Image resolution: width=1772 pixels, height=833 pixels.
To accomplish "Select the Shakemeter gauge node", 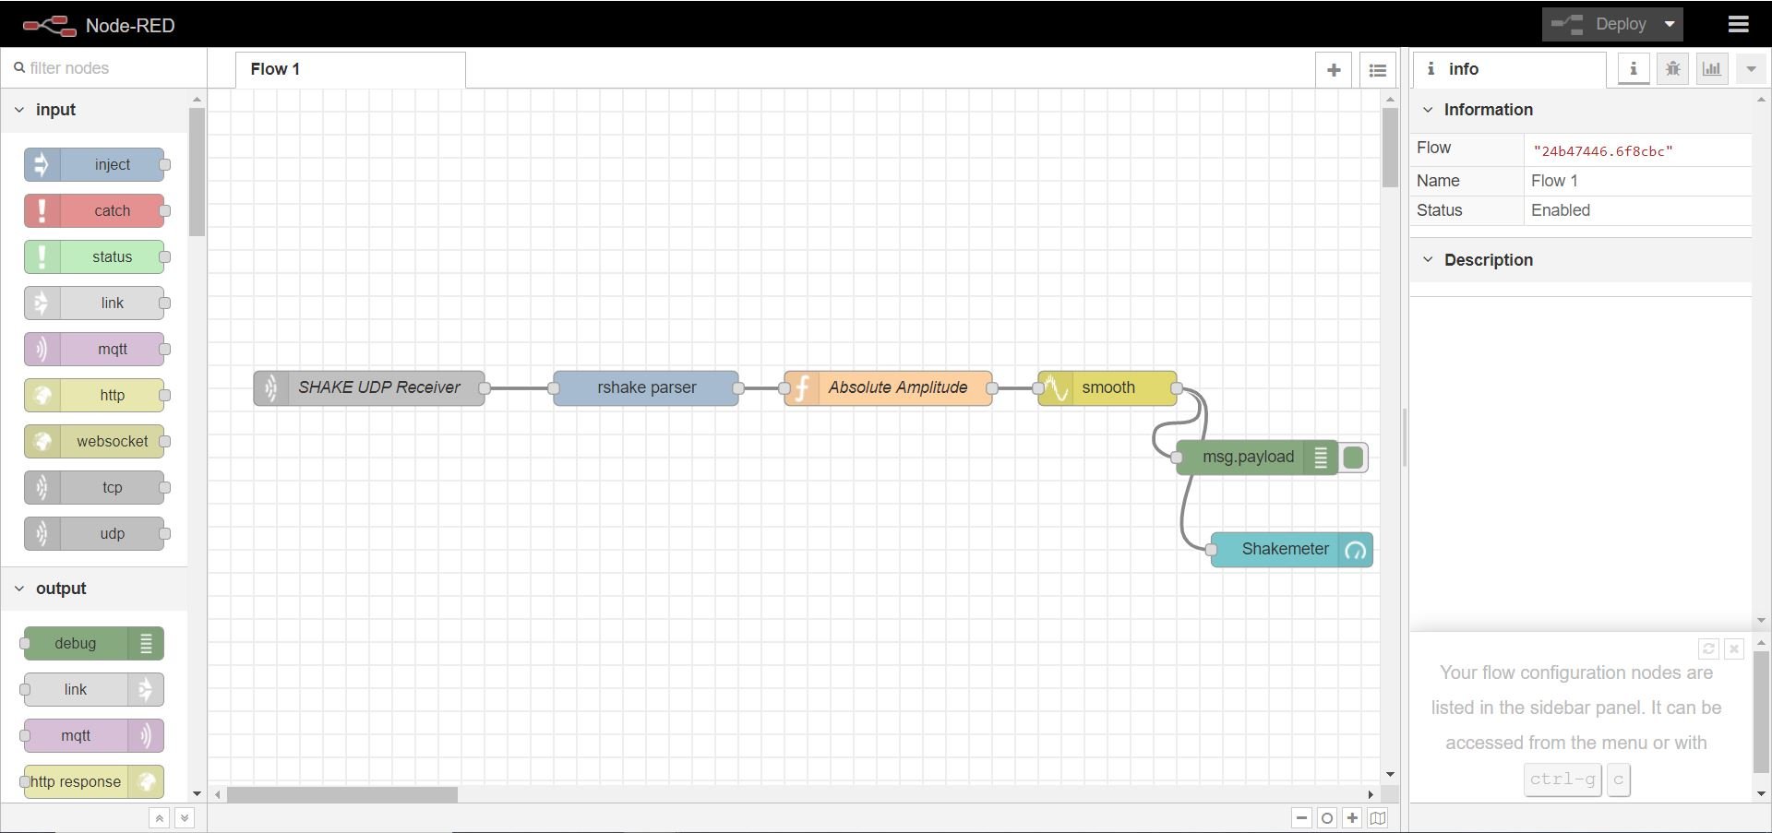I will tap(1285, 550).
